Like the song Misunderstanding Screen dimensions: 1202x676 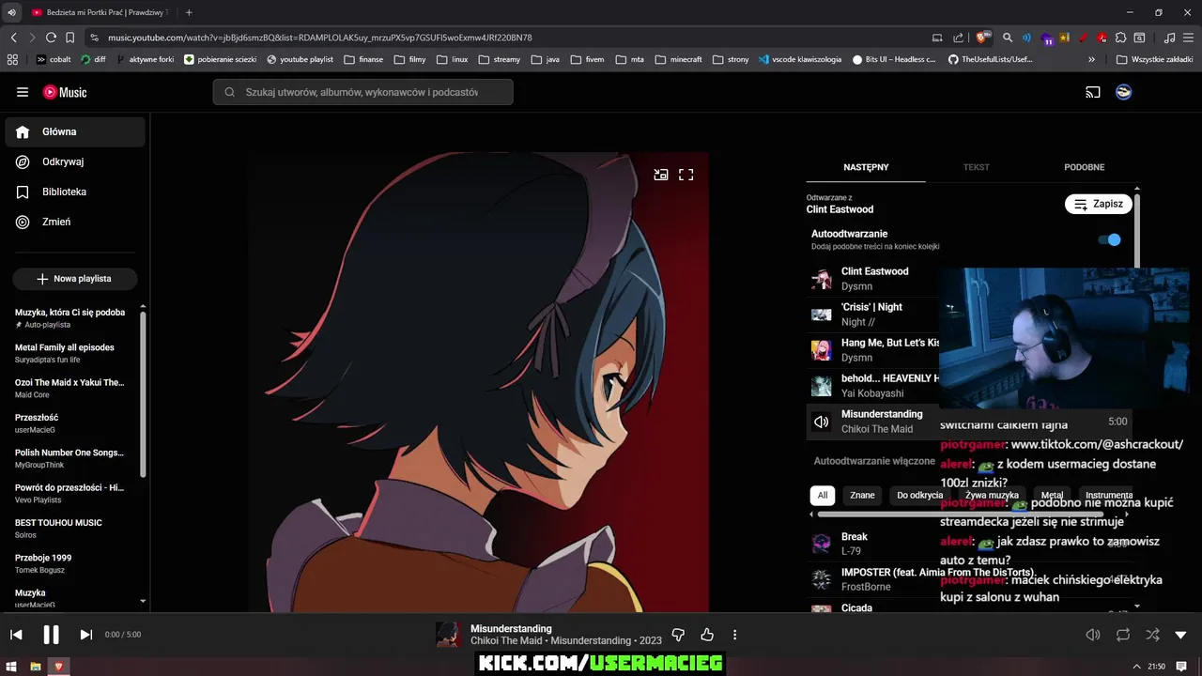coord(707,635)
